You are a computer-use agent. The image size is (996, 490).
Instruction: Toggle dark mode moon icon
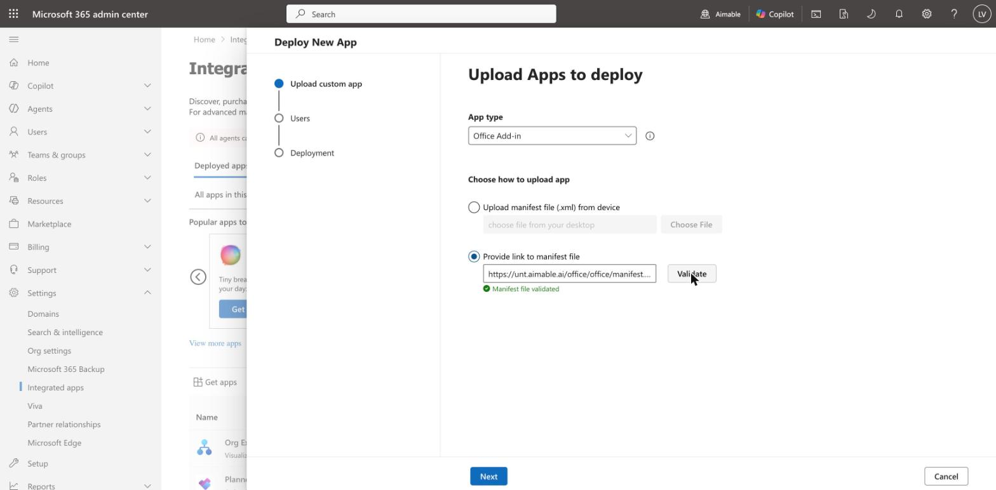871,14
